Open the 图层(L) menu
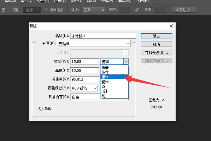This screenshot has width=211, height=141. (27, 1)
